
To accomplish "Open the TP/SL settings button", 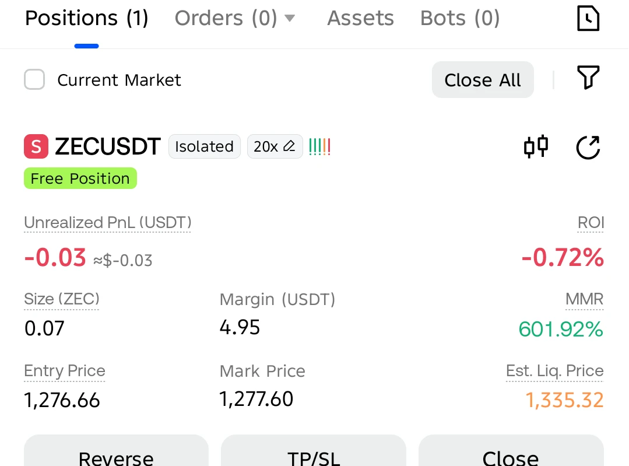I will point(313,451).
